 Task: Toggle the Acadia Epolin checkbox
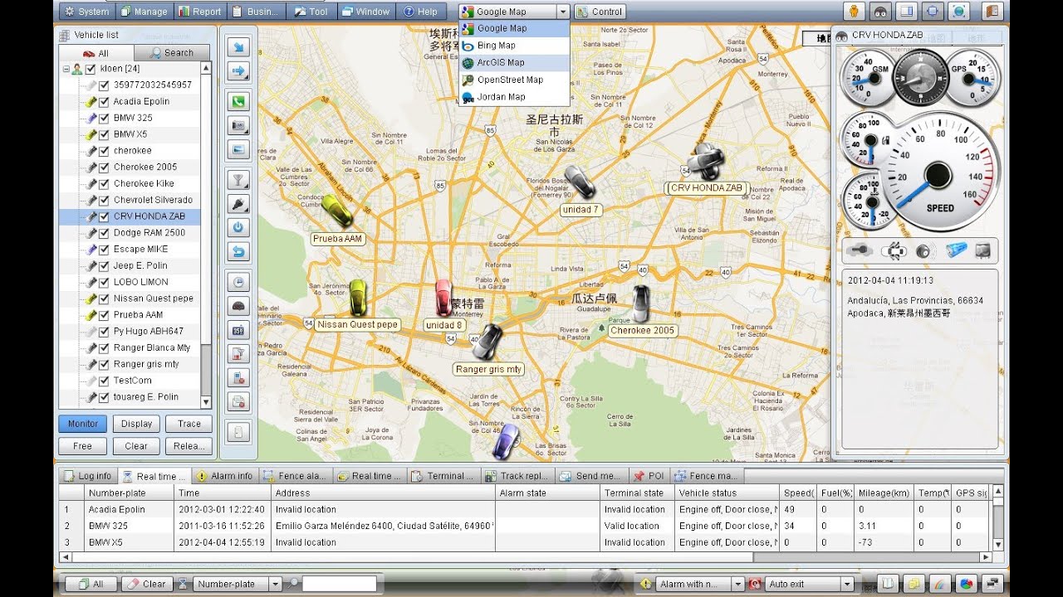104,101
